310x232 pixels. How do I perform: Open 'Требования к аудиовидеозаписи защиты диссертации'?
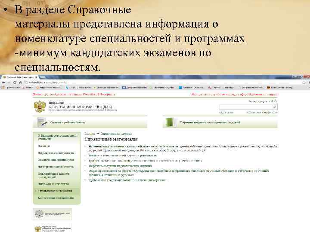tap(127, 180)
